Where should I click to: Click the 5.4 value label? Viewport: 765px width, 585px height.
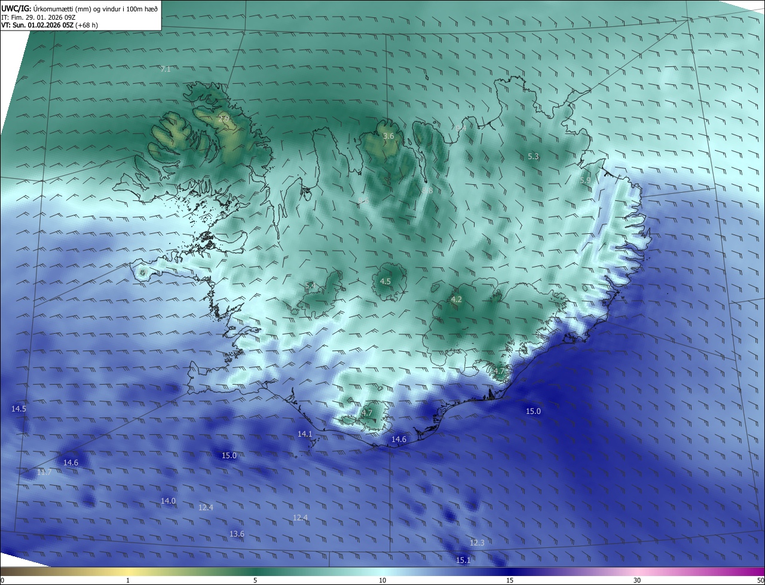[311, 286]
